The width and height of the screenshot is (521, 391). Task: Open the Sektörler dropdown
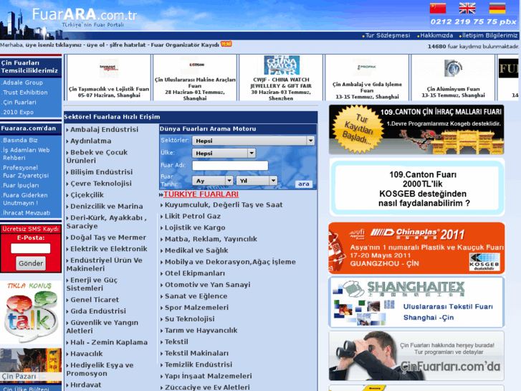pos(253,141)
